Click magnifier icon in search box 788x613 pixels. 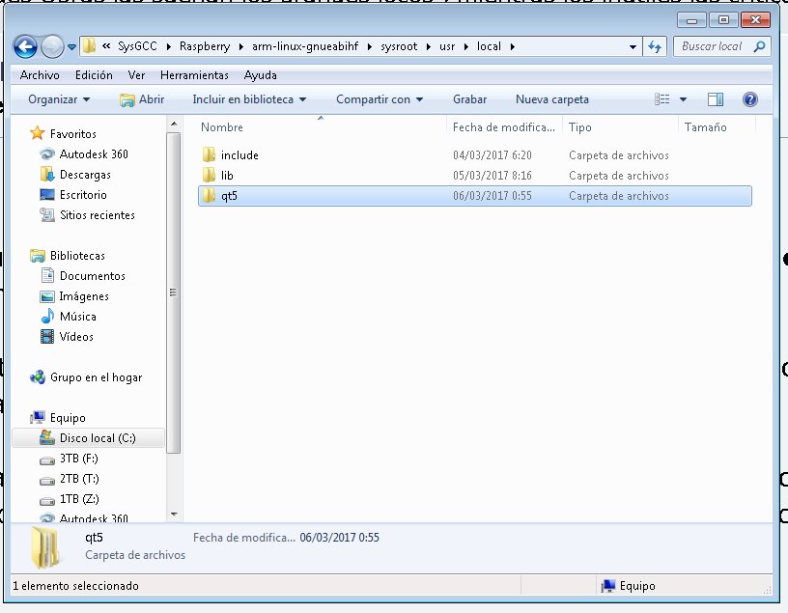click(x=760, y=46)
